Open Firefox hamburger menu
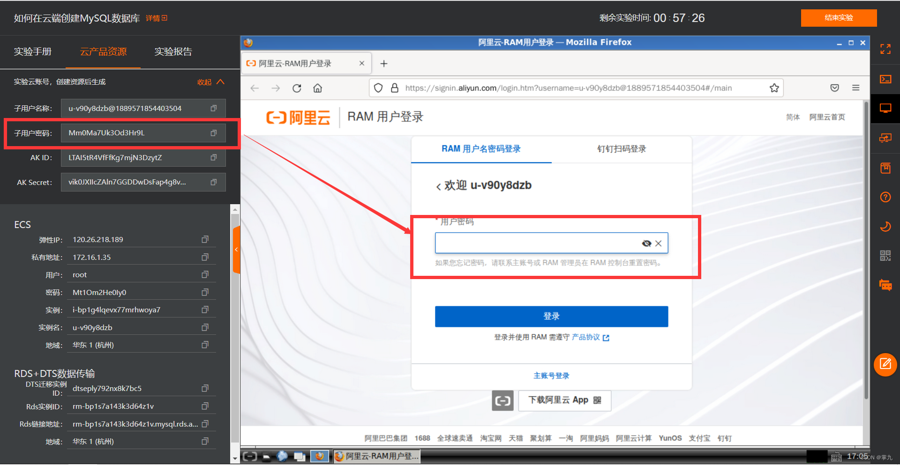 click(x=855, y=88)
